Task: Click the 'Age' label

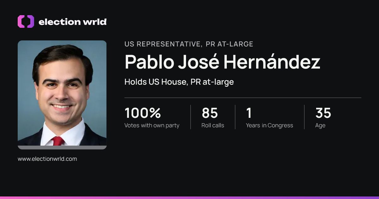Action: (320, 126)
